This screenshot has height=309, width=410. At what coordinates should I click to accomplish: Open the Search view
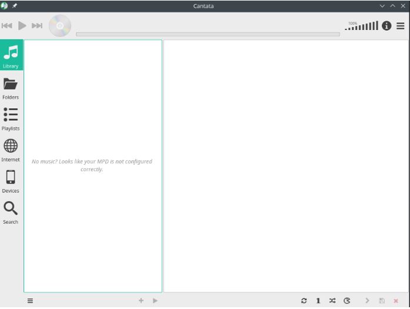[x=11, y=212]
